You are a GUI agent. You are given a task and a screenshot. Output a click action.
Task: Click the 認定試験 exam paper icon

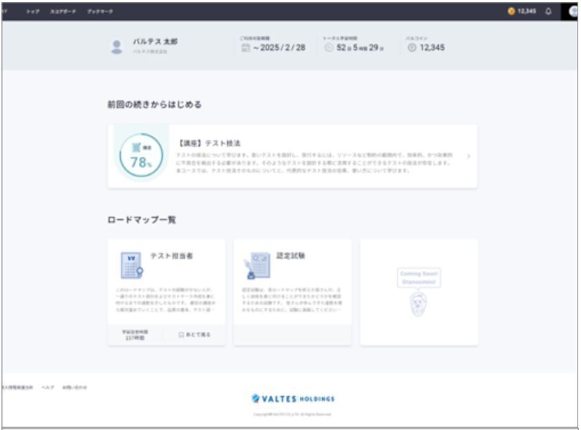(257, 265)
